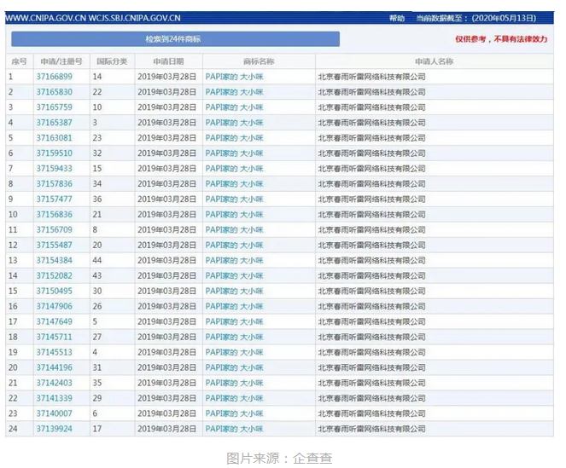Open registration number 37144196
Image resolution: width=566 pixels, height=468 pixels.
tap(54, 367)
